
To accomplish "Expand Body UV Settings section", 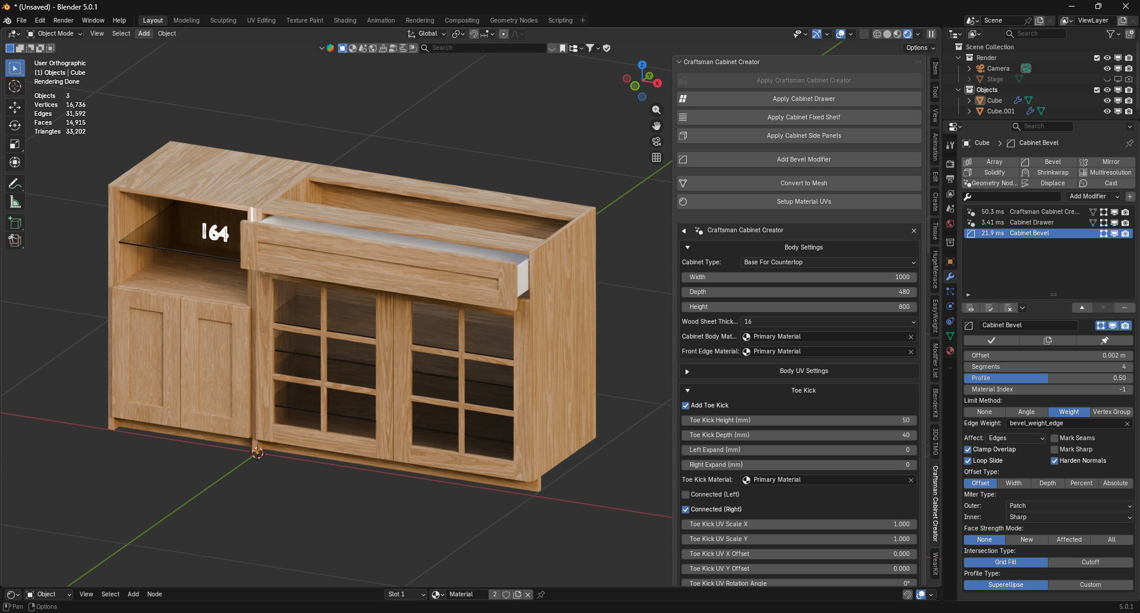I will (x=687, y=371).
